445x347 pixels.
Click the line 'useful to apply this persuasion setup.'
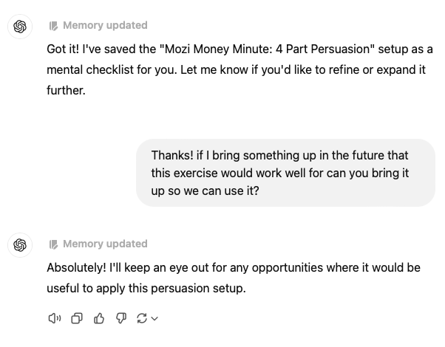pos(146,289)
